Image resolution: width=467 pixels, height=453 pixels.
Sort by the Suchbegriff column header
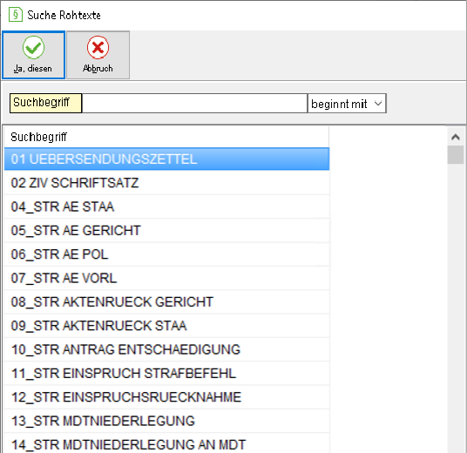click(166, 137)
